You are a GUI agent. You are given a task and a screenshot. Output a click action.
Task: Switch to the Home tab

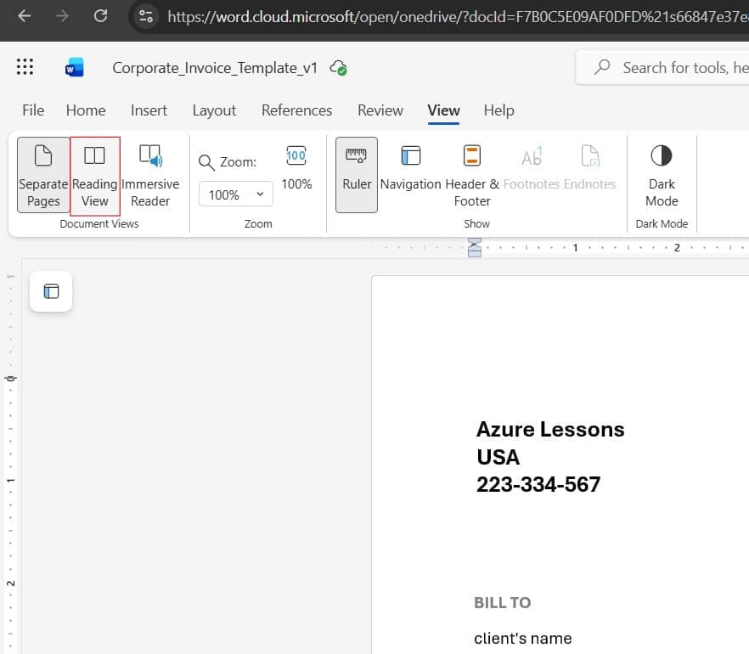tap(86, 110)
